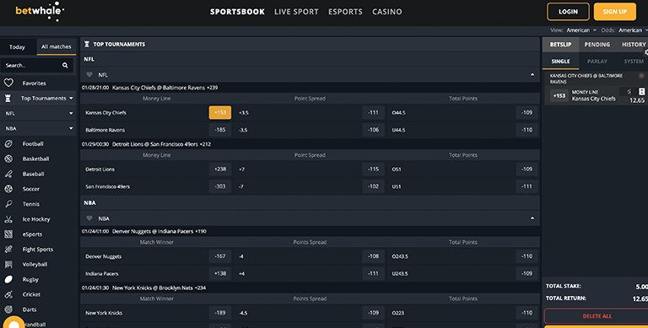Toggle 49ers -7 spread at -102
Viewport: 648px width, 328px height.
[374, 186]
